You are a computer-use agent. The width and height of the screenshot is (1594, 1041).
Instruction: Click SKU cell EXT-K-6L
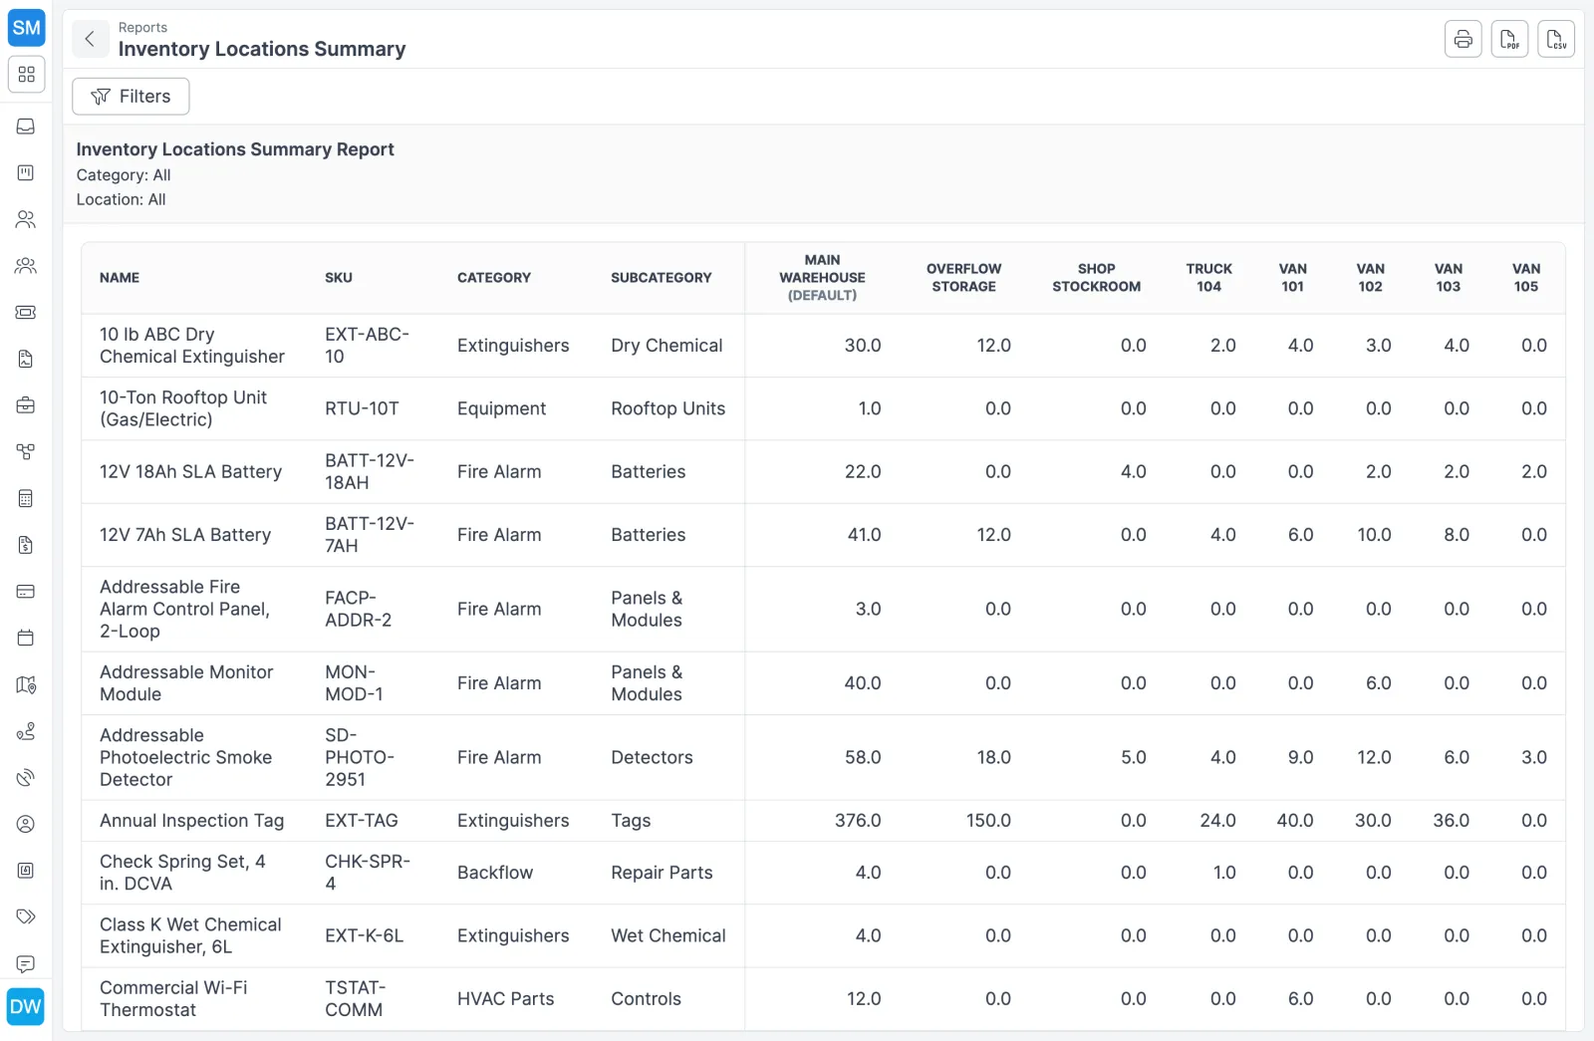click(x=365, y=936)
